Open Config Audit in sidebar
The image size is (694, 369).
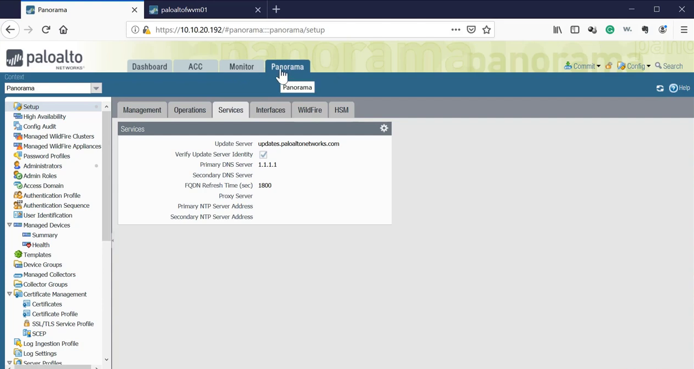(x=39, y=126)
